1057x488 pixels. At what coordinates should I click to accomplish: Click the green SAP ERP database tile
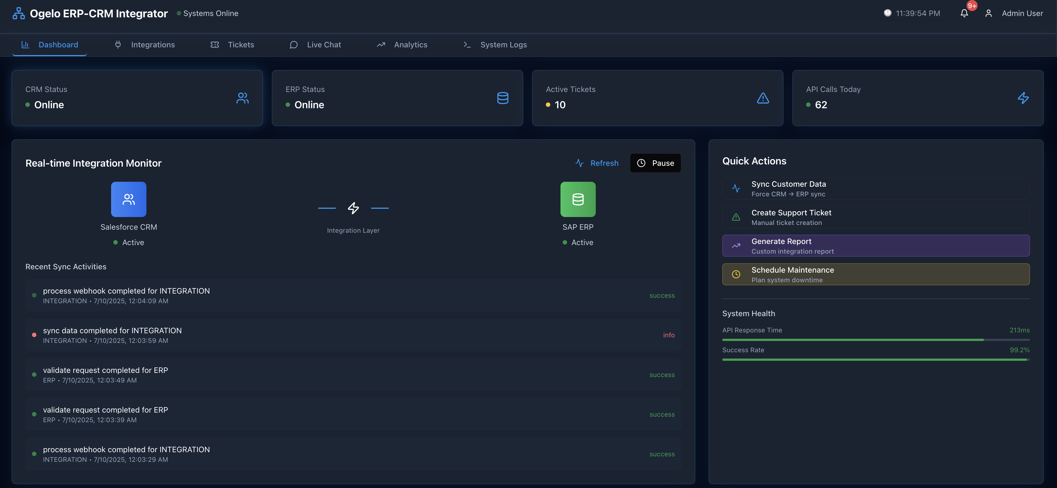point(578,199)
